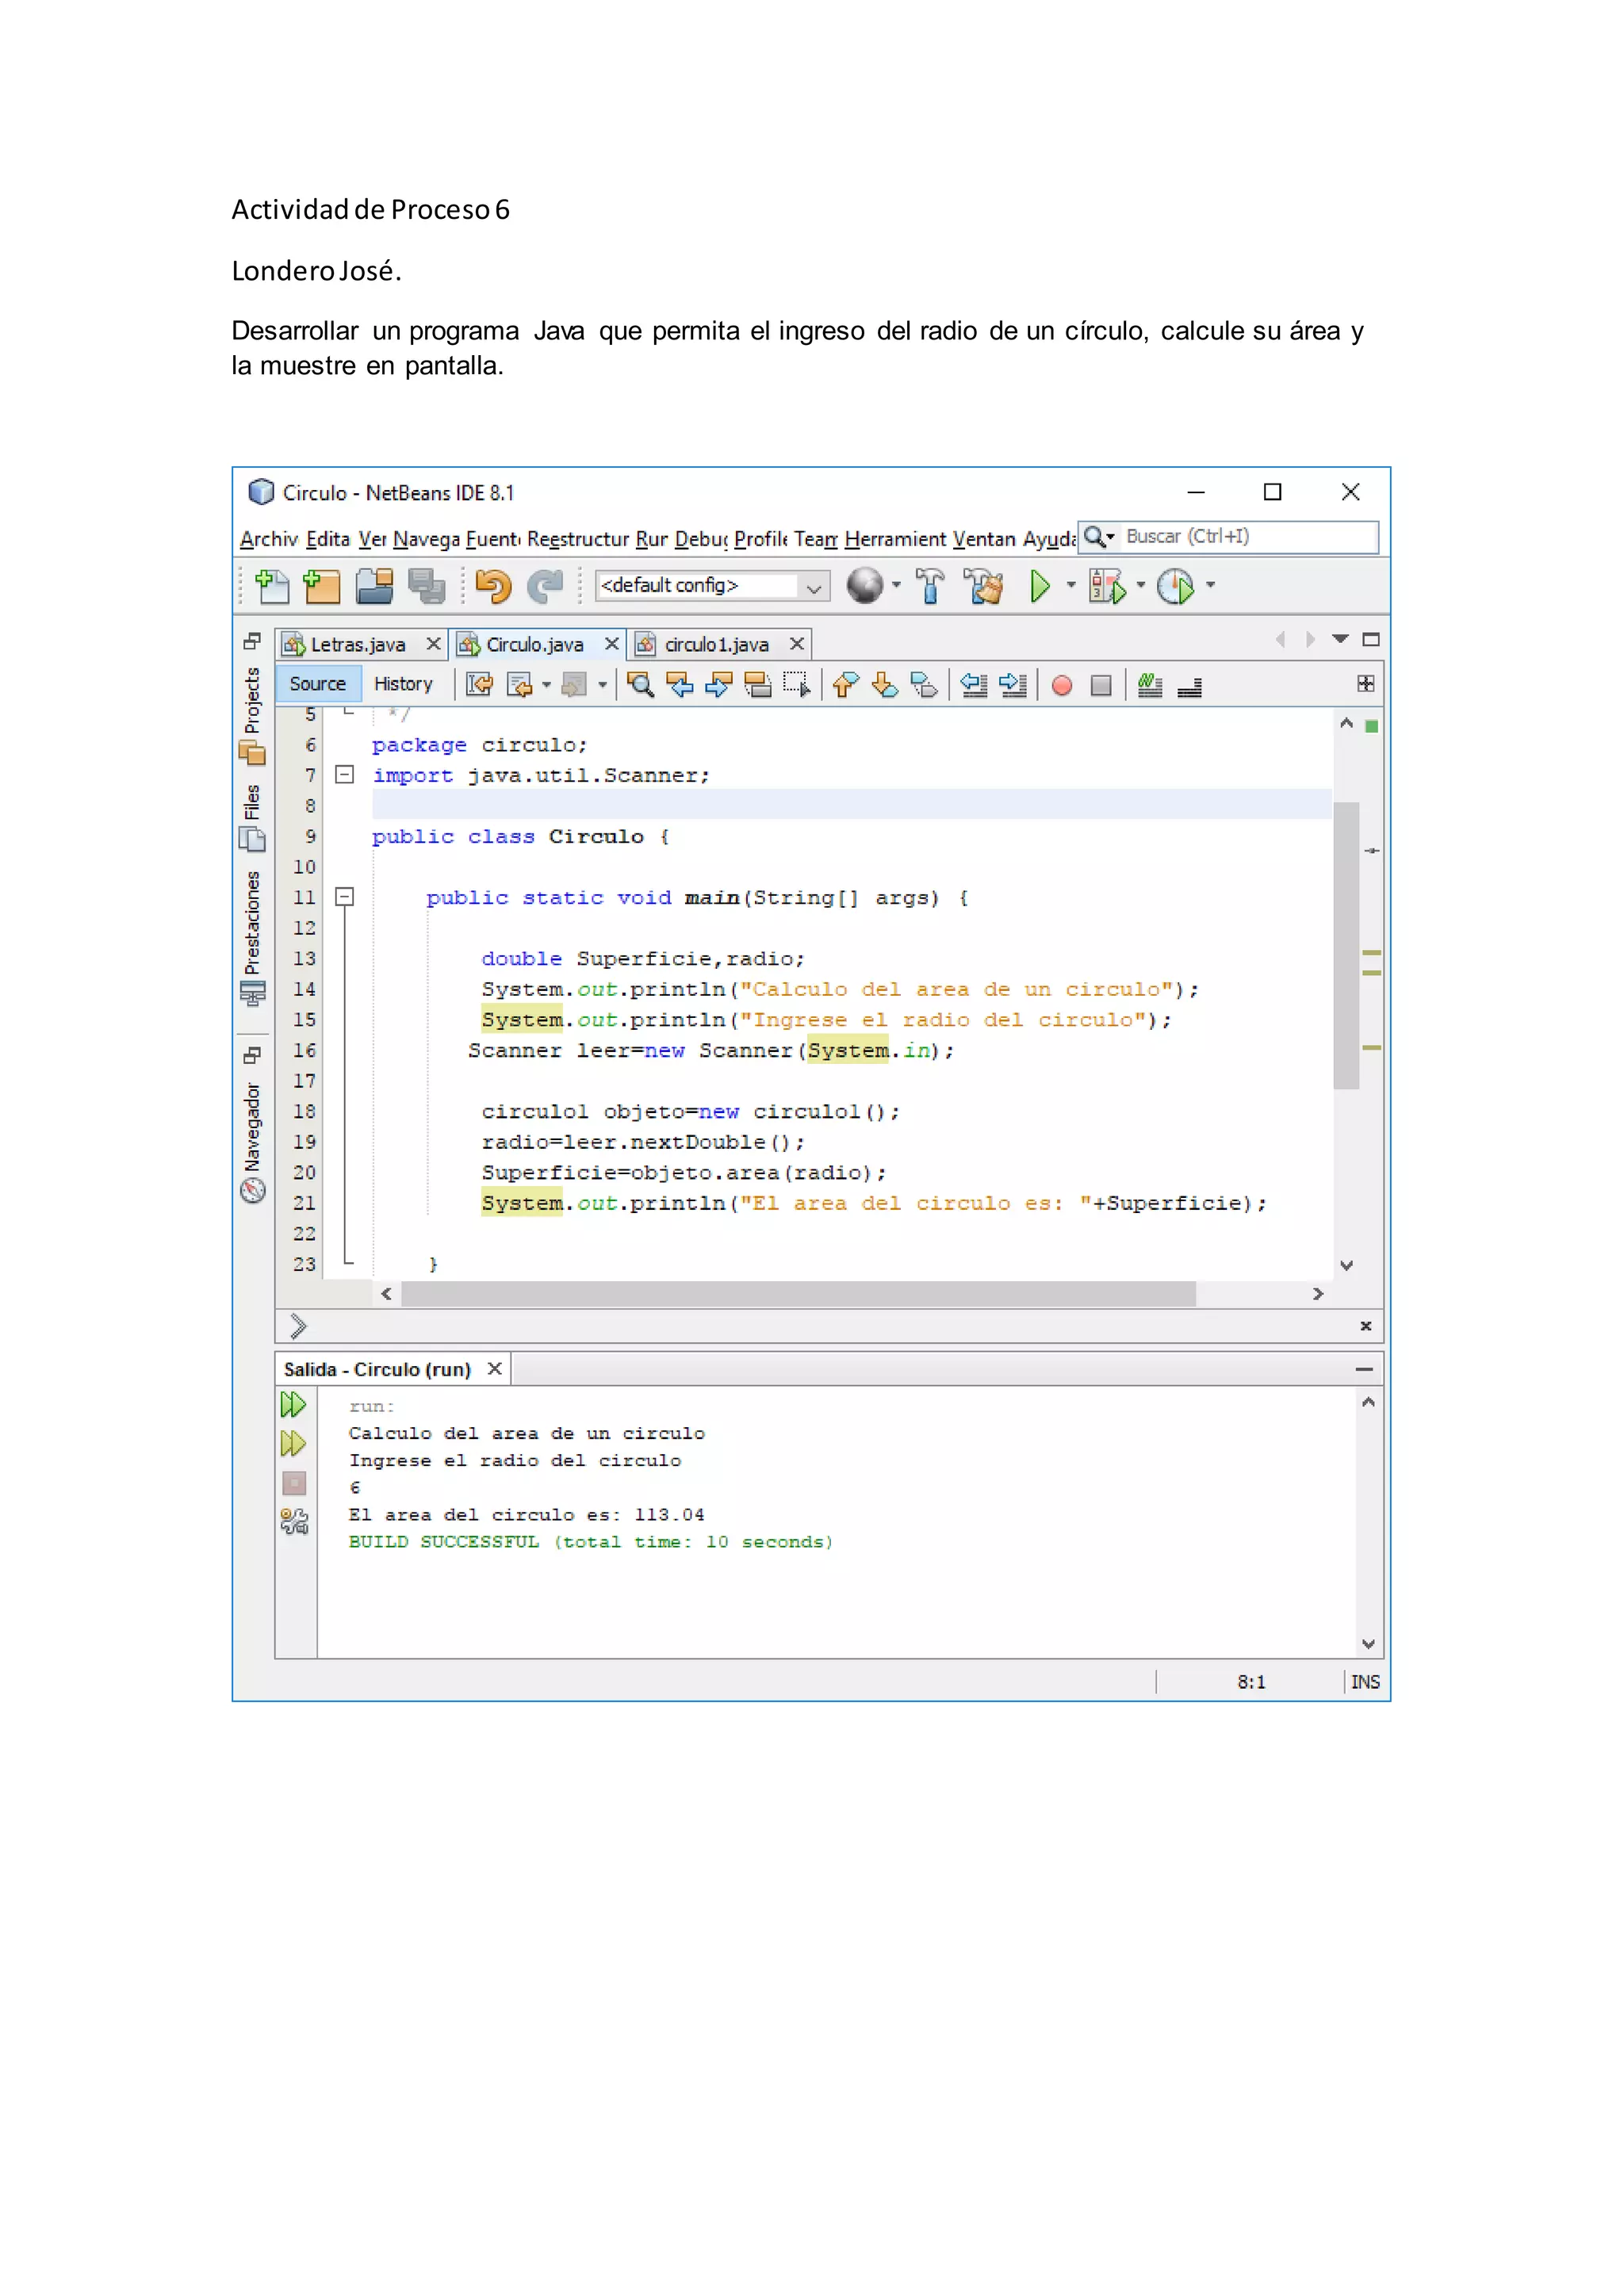Click the New File toolbar icon
The width and height of the screenshot is (1624, 2296).
click(x=272, y=586)
